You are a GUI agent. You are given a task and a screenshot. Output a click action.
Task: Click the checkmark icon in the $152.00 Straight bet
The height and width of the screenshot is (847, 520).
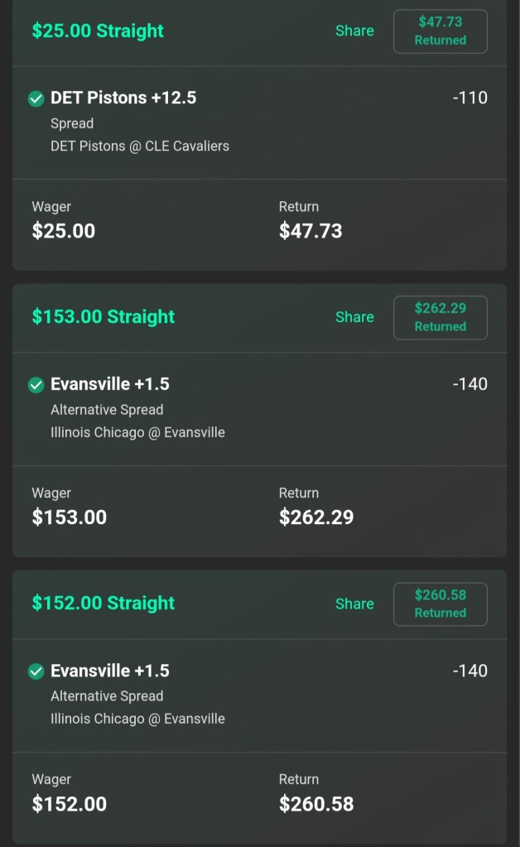(x=36, y=671)
